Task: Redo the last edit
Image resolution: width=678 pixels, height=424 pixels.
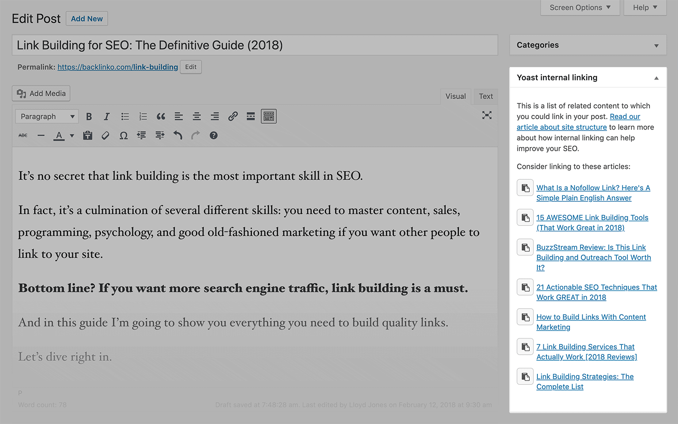Action: 195,135
